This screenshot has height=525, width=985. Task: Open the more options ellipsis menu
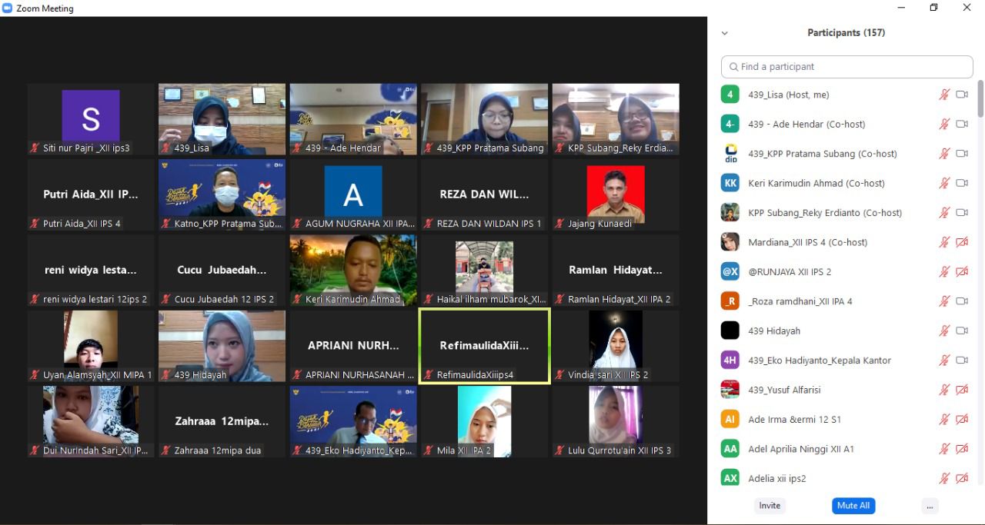coord(930,506)
